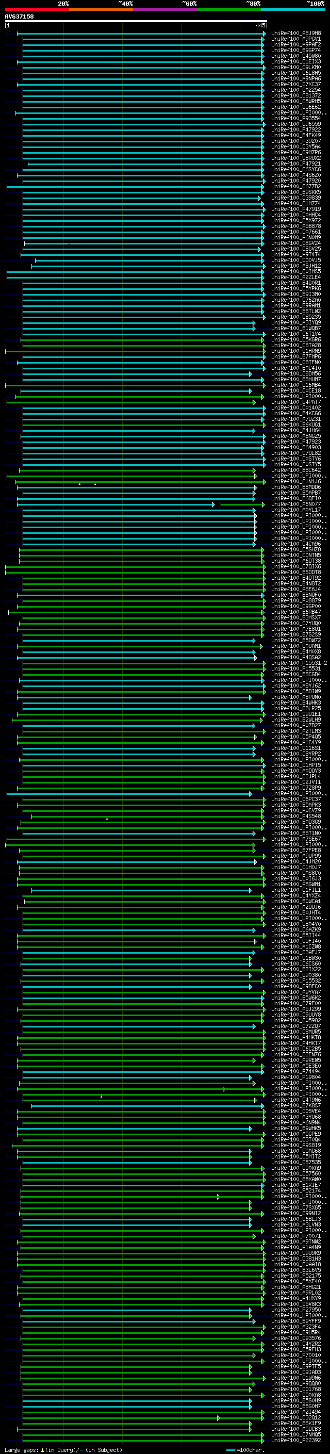Click hit UniRef100_O57535
The width and height of the screenshot is (330, 1454).
[296, 1162]
